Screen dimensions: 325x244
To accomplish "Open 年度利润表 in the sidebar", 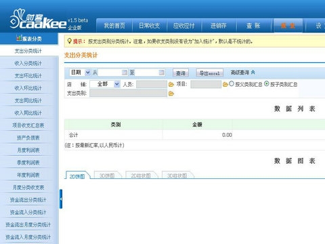I will 28,175.
